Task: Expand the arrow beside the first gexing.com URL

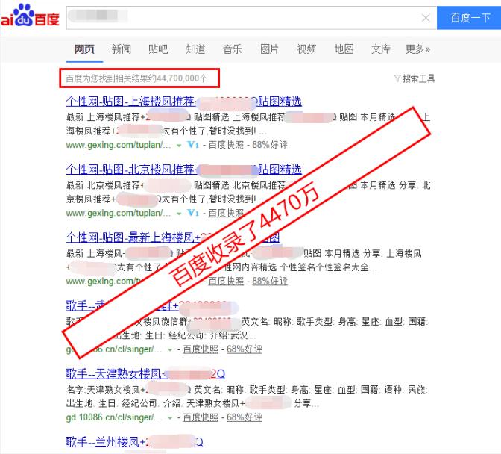Action: (178, 145)
